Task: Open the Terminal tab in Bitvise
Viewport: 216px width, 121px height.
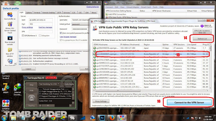Action: (37, 13)
